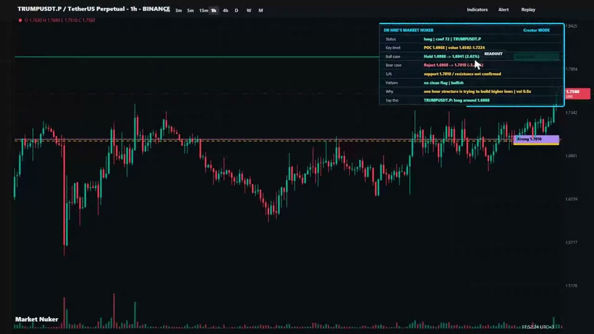
Task: Click the Creator MODE label
Action: pos(536,30)
